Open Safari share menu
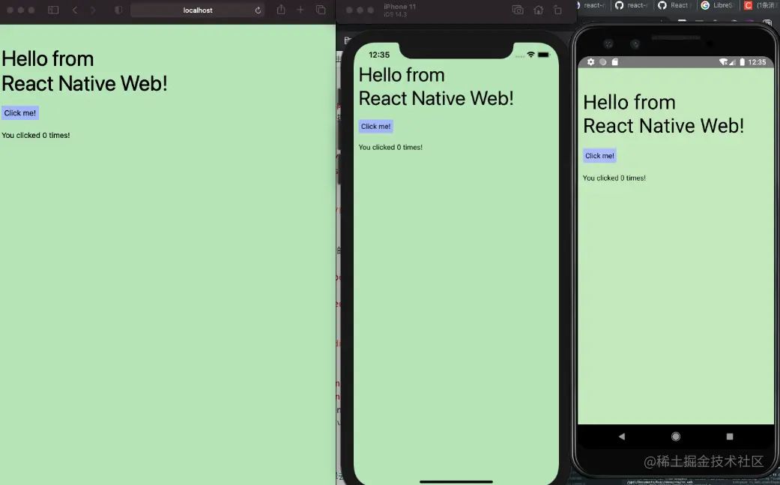The width and height of the screenshot is (780, 485). coord(281,10)
